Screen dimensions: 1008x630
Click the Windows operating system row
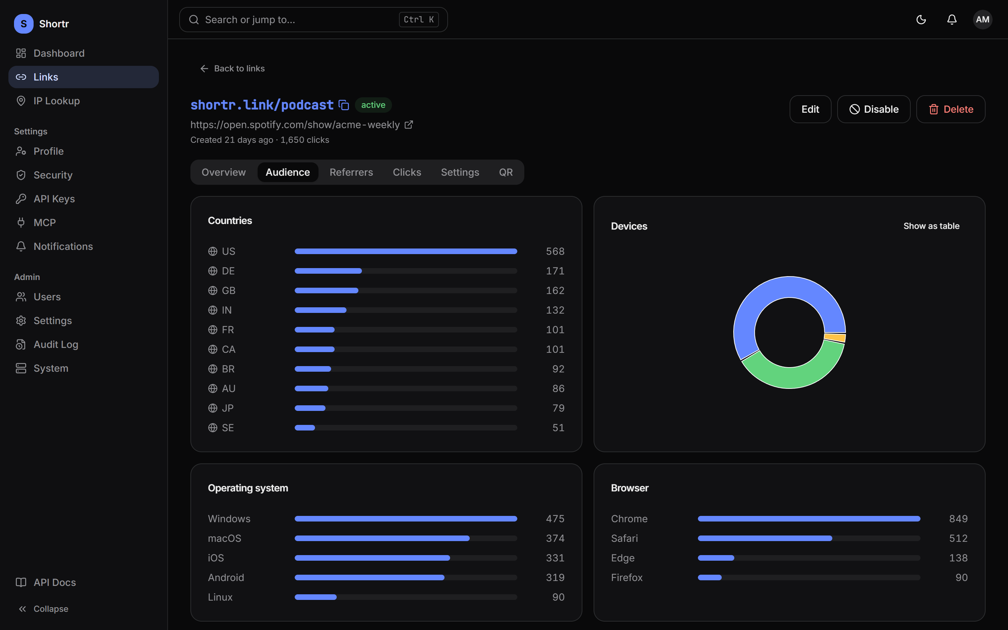(x=386, y=519)
